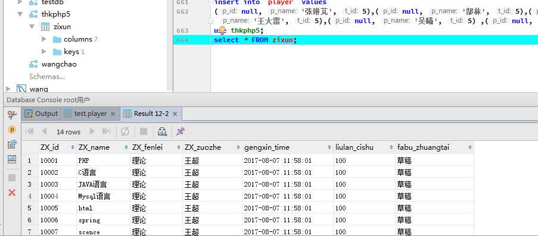
Task: Click the layout icon in console sidebar
Action: 12,159
